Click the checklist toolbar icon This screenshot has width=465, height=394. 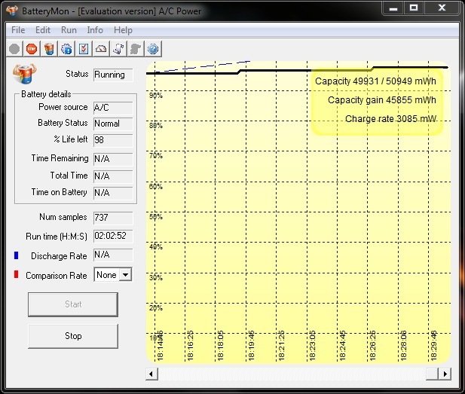click(84, 49)
